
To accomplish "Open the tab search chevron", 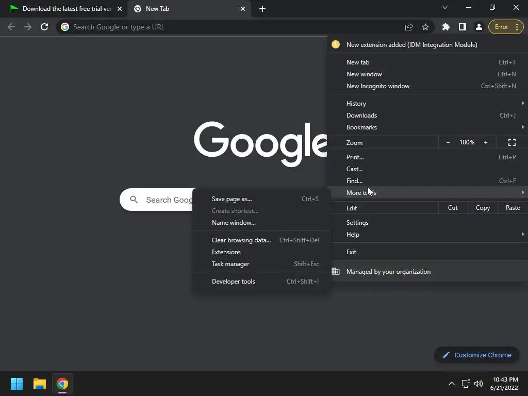I will pos(445,7).
